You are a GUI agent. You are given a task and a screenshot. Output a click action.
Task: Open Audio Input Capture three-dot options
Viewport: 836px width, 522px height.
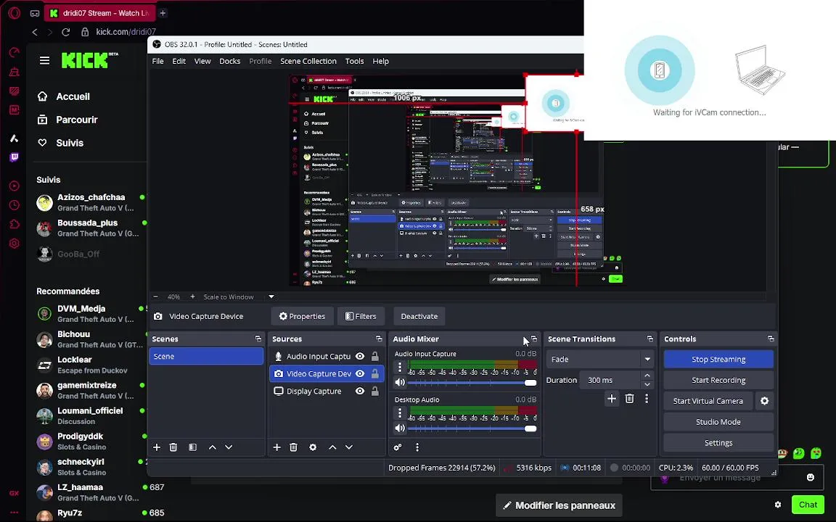(400, 367)
